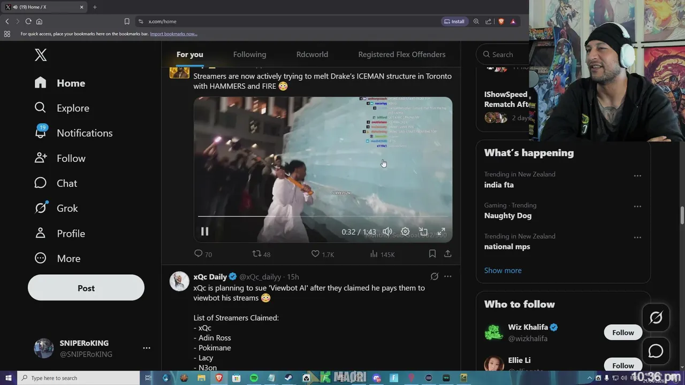Switch to Registered Flex Offenders tab

pos(402,55)
